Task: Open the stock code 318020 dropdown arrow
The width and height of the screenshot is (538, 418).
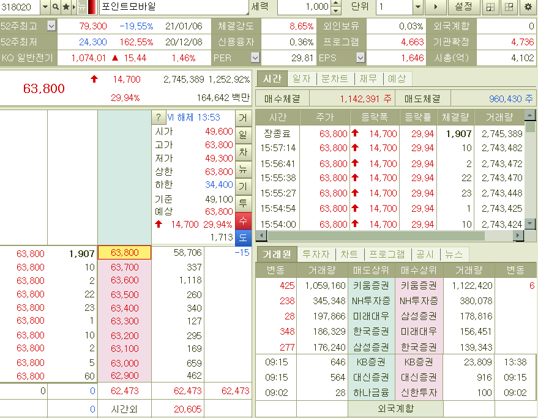Action: pos(45,7)
